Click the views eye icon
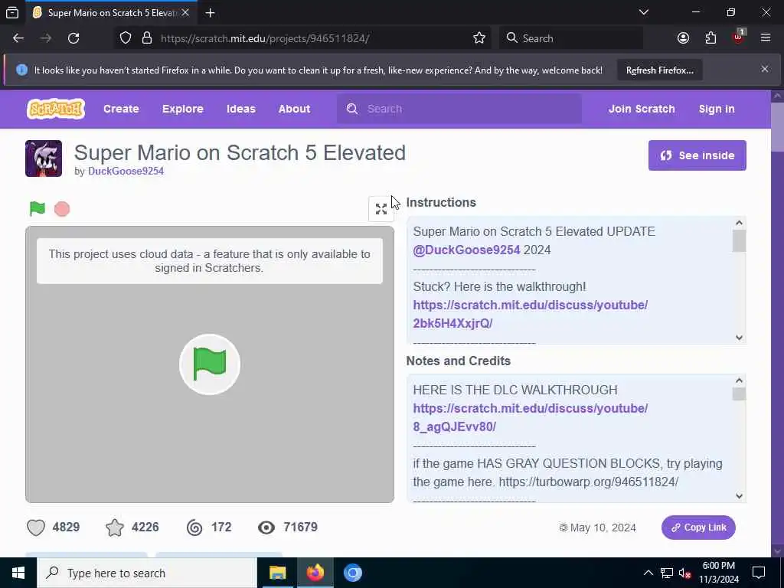Screen dimensions: 784x588 (x=266, y=528)
